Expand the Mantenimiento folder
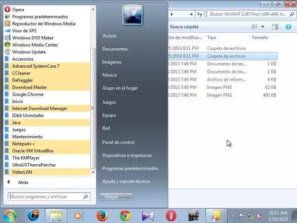 [x=47, y=136]
